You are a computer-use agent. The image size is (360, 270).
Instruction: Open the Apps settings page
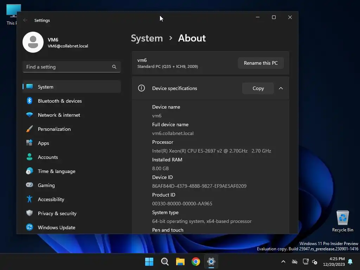(x=72, y=143)
